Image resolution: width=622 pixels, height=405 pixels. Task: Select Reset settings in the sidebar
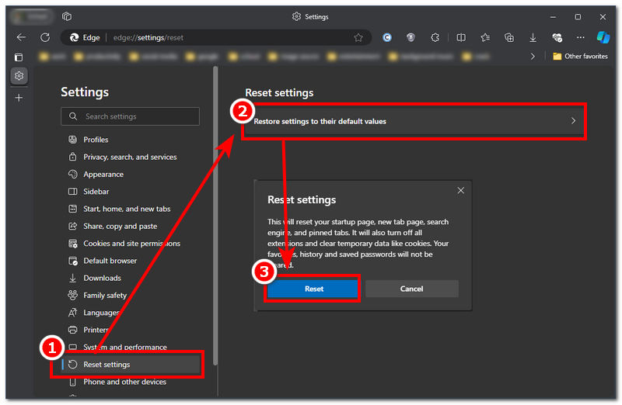tap(107, 365)
